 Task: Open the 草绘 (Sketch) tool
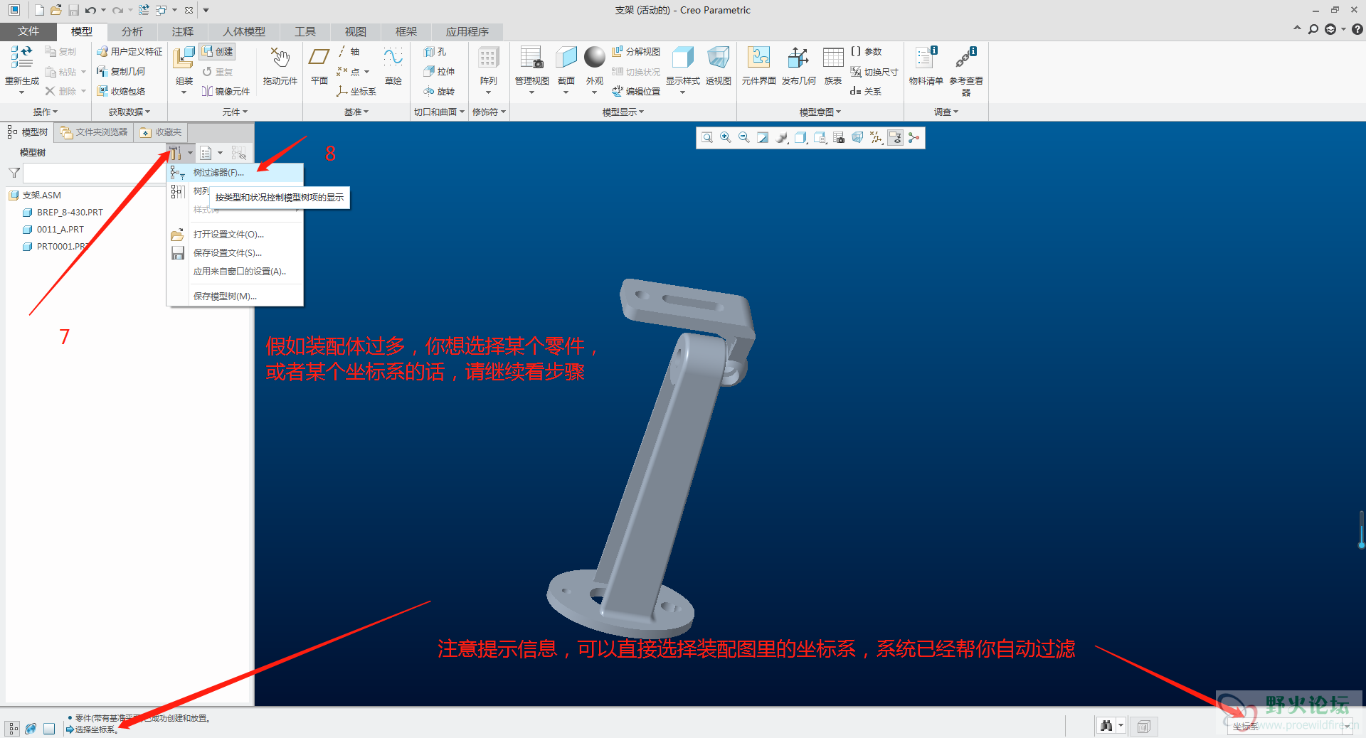393,65
